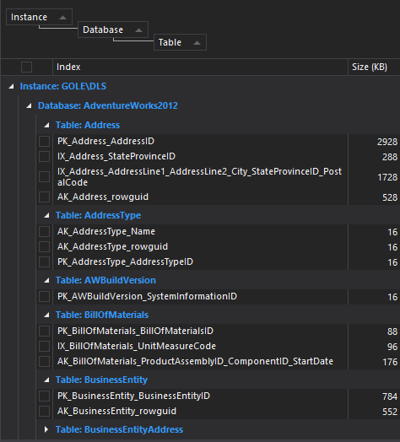The height and width of the screenshot is (442, 400).
Task: Toggle sort arrow on Instance grouping box
Action: (x=63, y=18)
